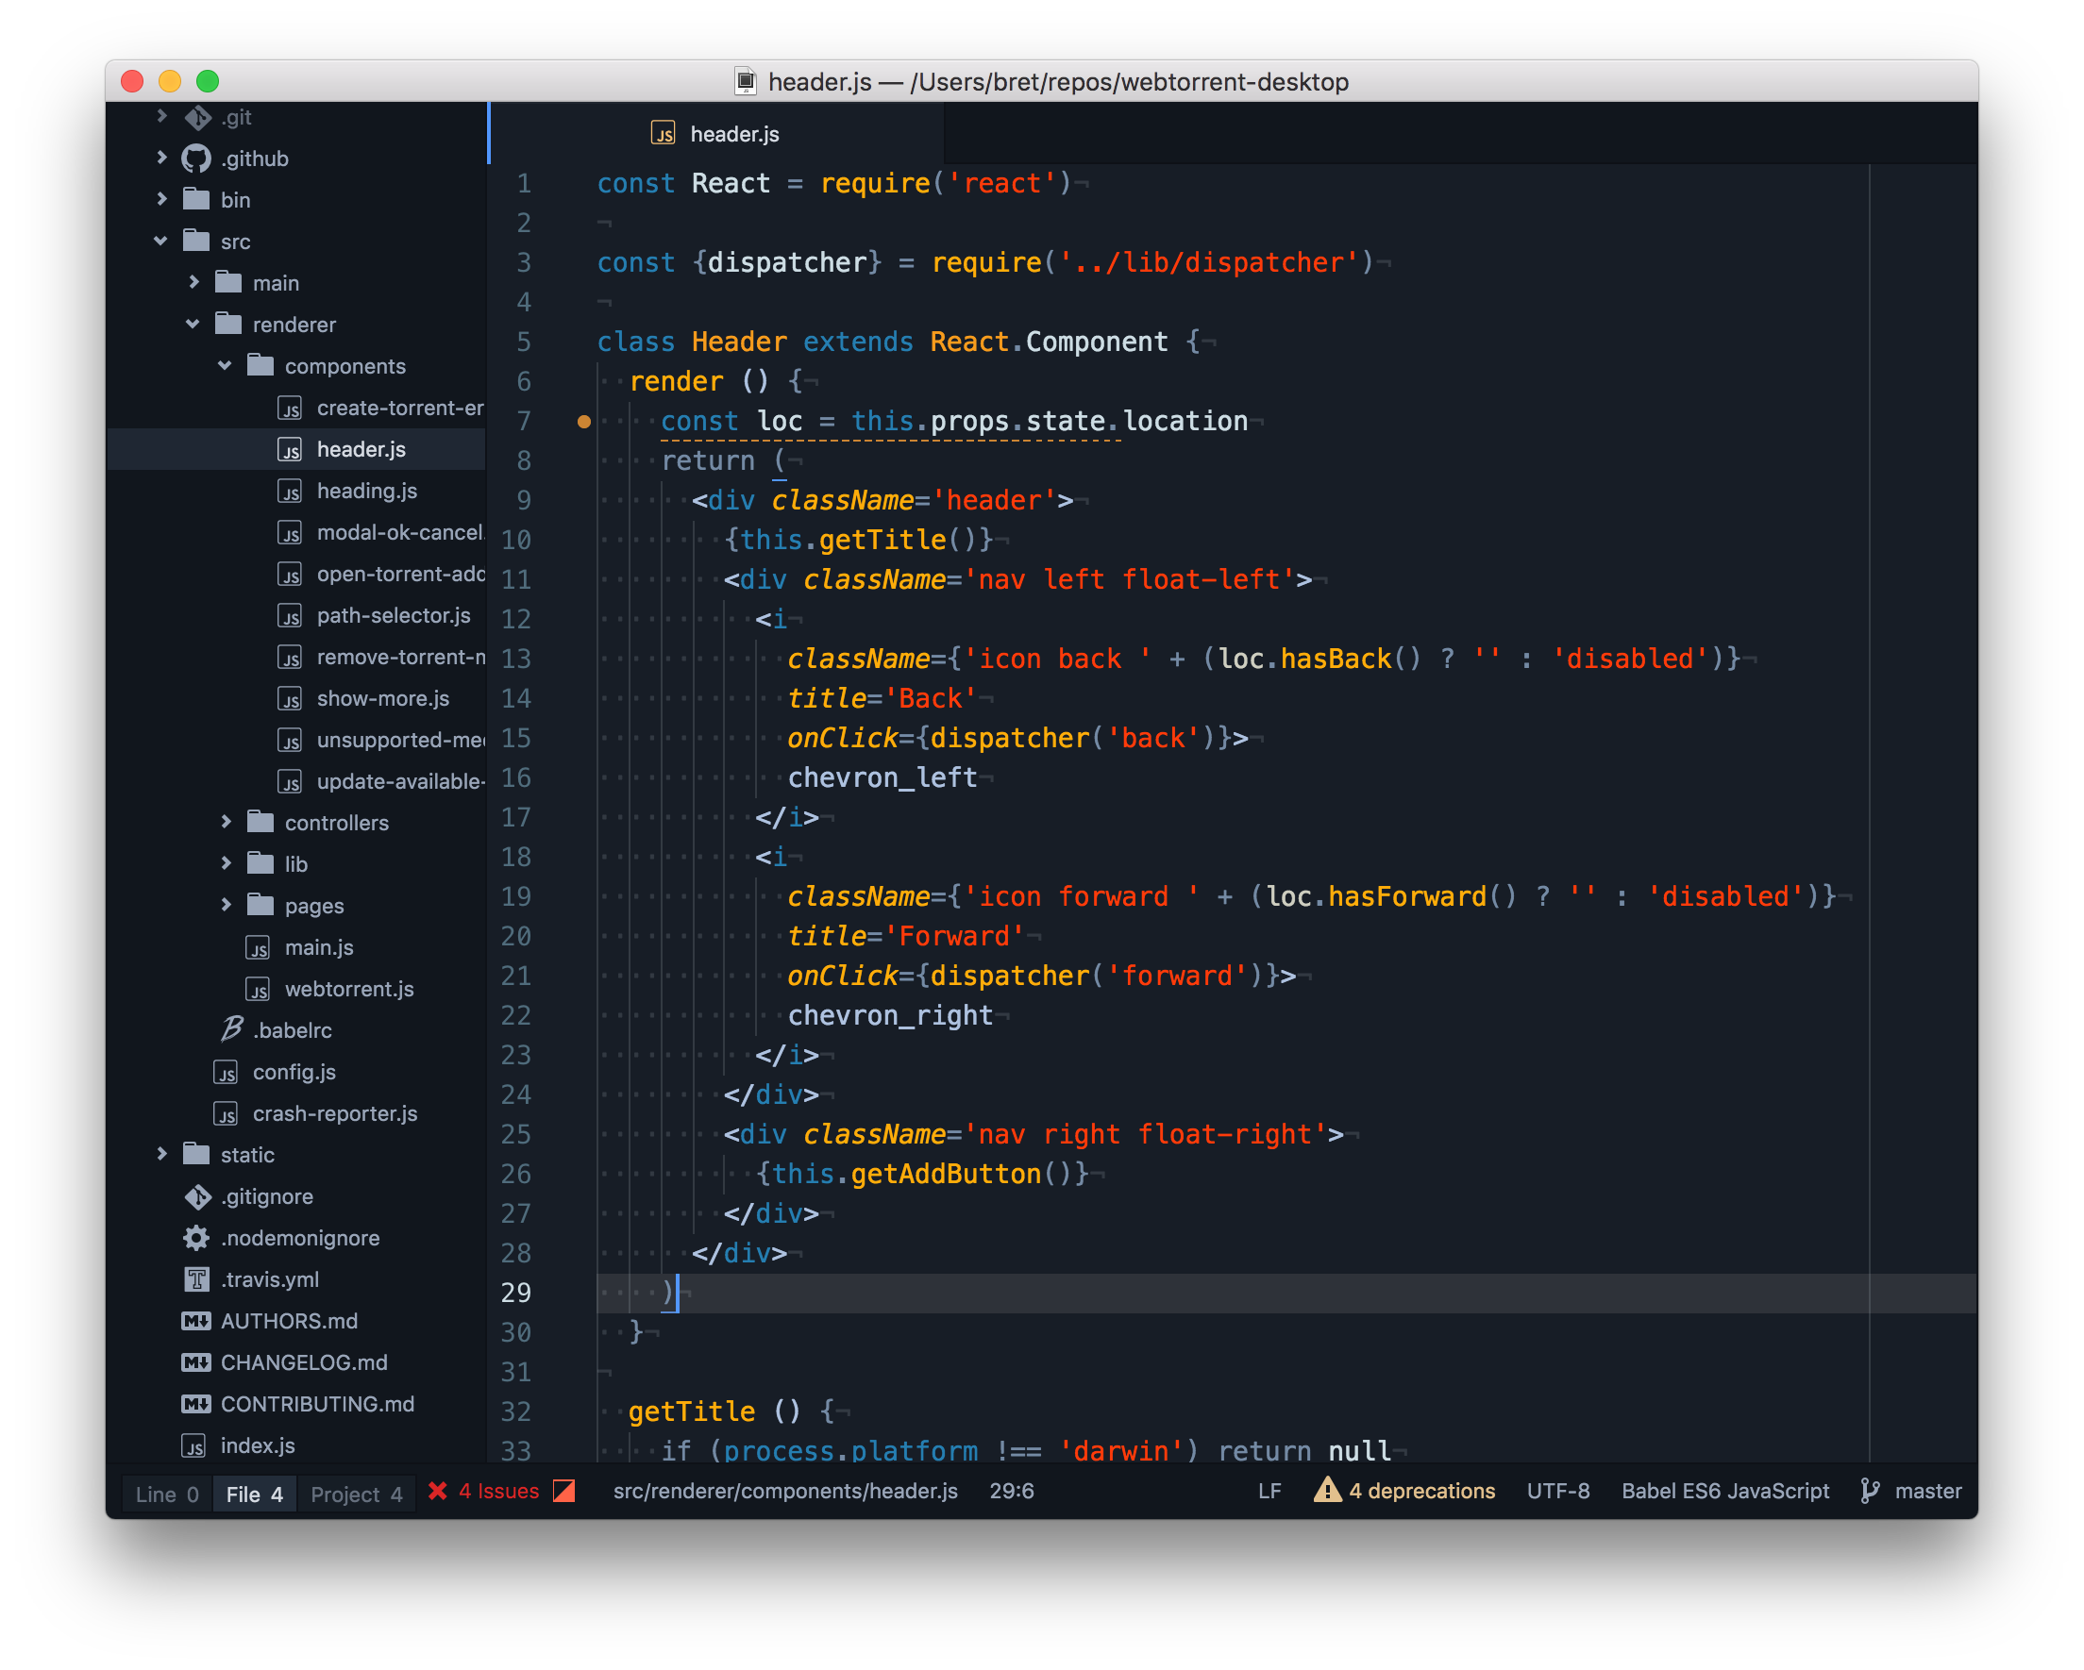Click the JS icon beside show-more.js
Screen dimensions: 2084x1670
click(290, 700)
